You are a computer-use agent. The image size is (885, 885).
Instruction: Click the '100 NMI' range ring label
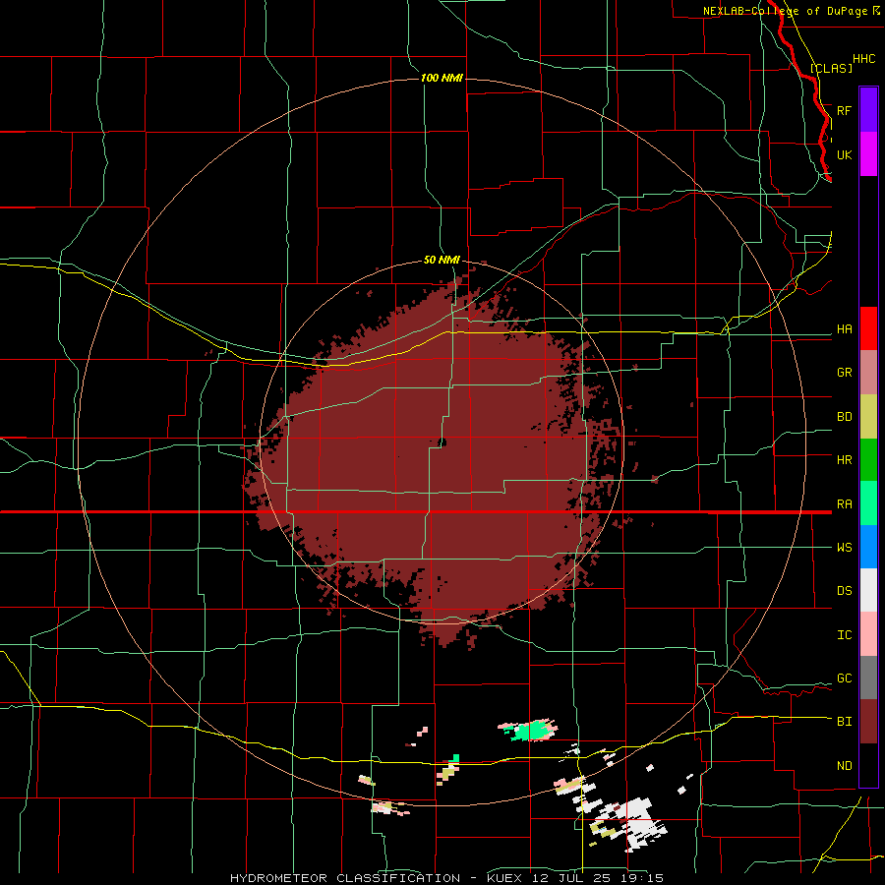pyautogui.click(x=442, y=78)
